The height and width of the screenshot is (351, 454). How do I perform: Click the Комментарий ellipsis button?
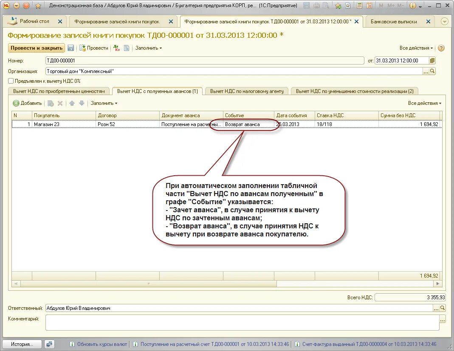pyautogui.click(x=443, y=320)
